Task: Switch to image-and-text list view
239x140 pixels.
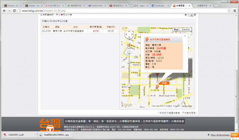Action: click(x=46, y=21)
